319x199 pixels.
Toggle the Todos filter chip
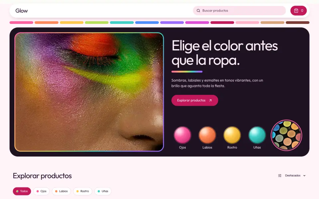[22, 191]
